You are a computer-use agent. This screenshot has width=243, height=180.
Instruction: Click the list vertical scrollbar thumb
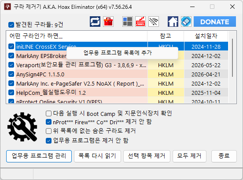click(232, 58)
